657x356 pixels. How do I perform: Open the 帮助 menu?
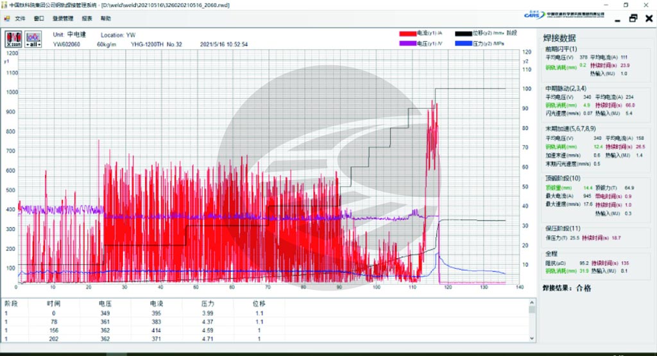point(106,19)
